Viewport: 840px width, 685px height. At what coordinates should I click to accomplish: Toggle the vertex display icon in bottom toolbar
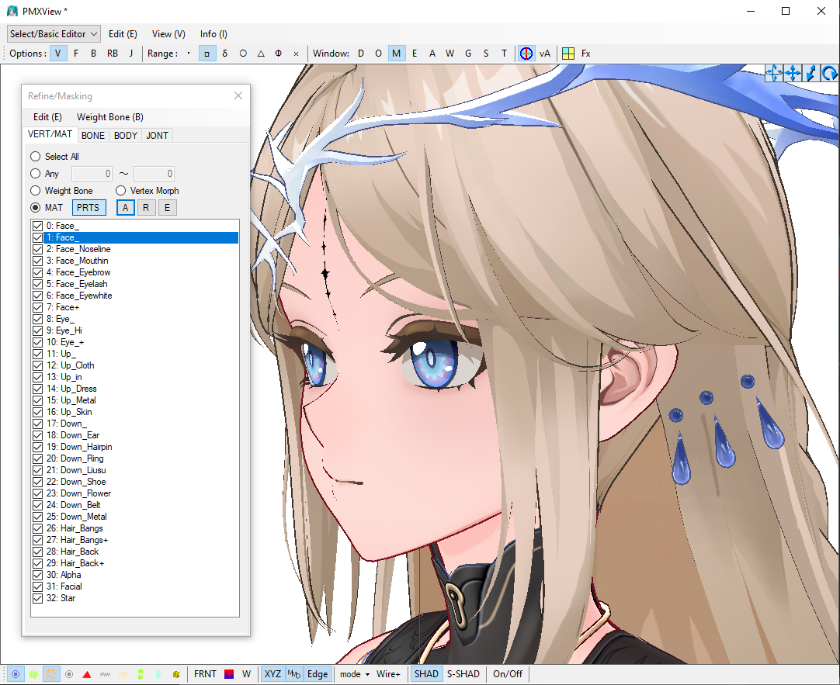[16, 674]
